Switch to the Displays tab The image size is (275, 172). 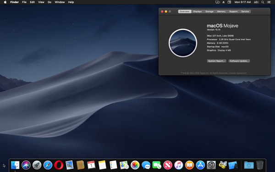pyautogui.click(x=197, y=11)
